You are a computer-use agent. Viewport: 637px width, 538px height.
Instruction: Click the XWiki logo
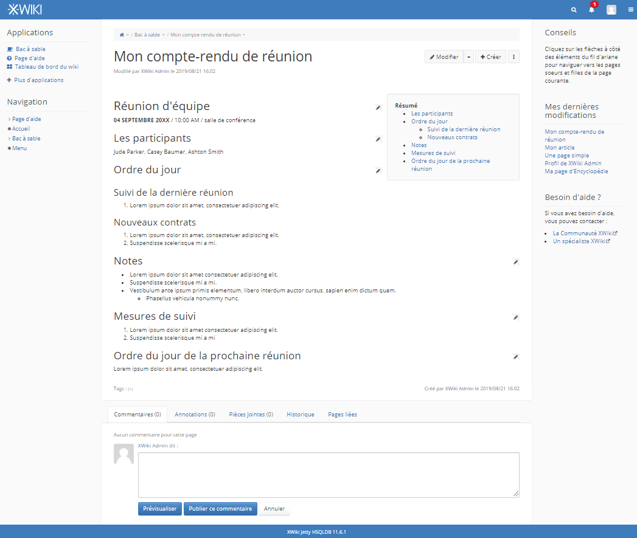pyautogui.click(x=25, y=9)
